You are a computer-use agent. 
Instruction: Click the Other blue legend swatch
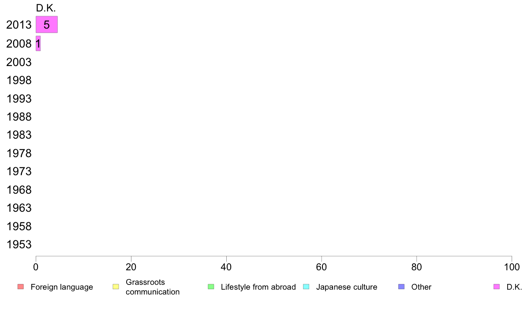point(401,287)
